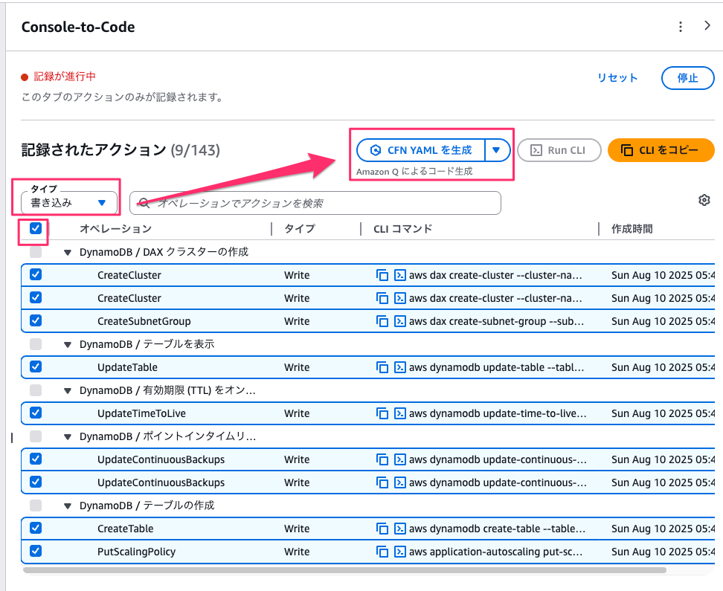Click the 'aws application-autoscaling put-sc…' command text
723x591 pixels.
[x=495, y=552]
